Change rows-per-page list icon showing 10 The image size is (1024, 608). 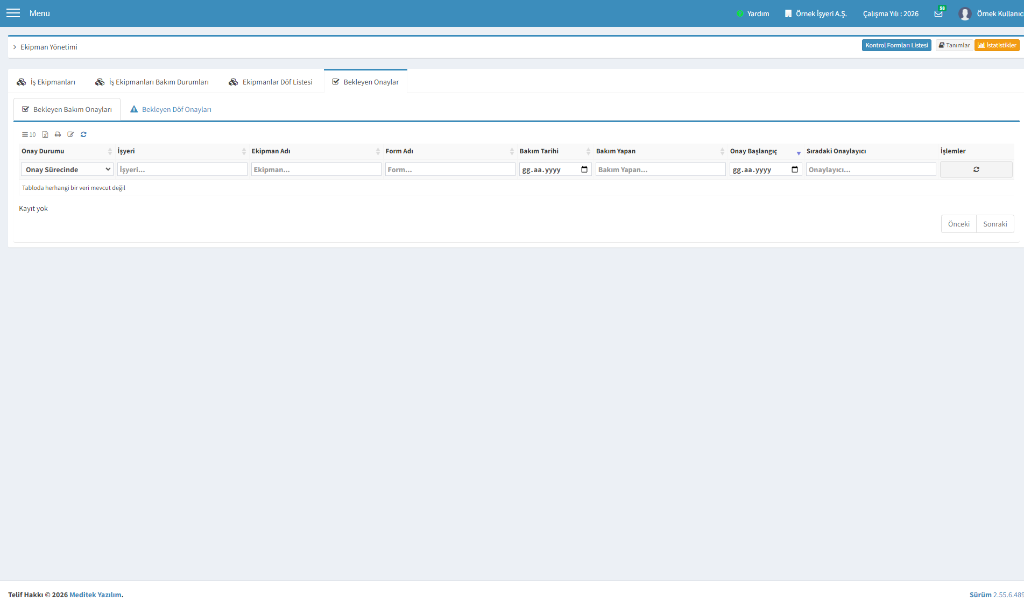pos(29,135)
